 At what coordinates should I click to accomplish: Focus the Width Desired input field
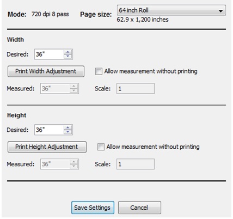click(x=49, y=54)
